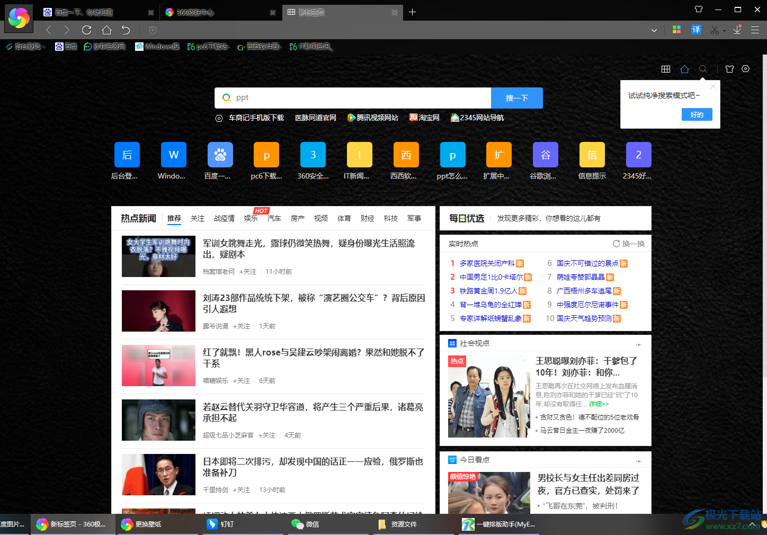Click the magnifier search mode icon

(703, 69)
